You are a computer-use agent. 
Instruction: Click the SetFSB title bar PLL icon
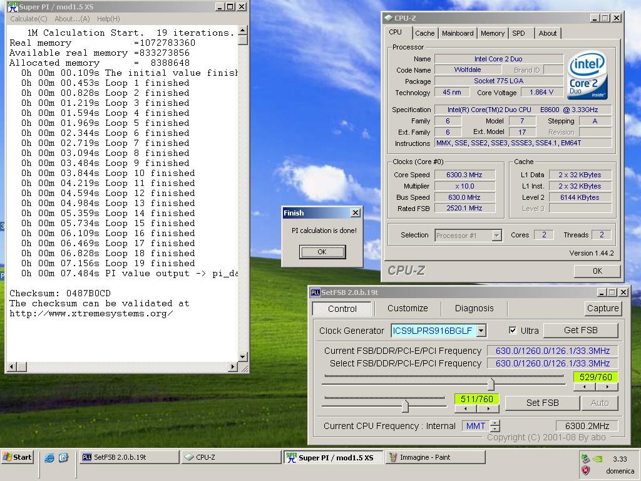click(315, 292)
